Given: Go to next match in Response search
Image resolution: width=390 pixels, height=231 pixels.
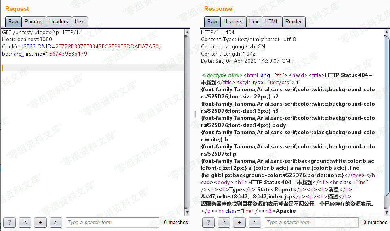Looking at the screenshot, I should click(255, 223).
